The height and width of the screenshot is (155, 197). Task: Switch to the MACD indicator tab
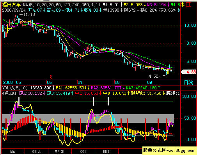(x=60, y=152)
